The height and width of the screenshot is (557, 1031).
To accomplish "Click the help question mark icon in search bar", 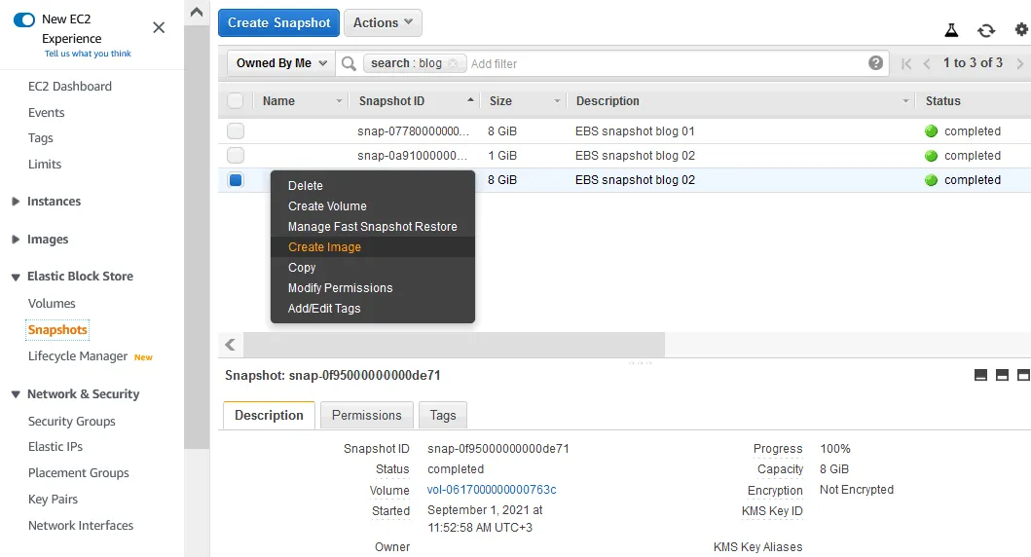I will (876, 63).
